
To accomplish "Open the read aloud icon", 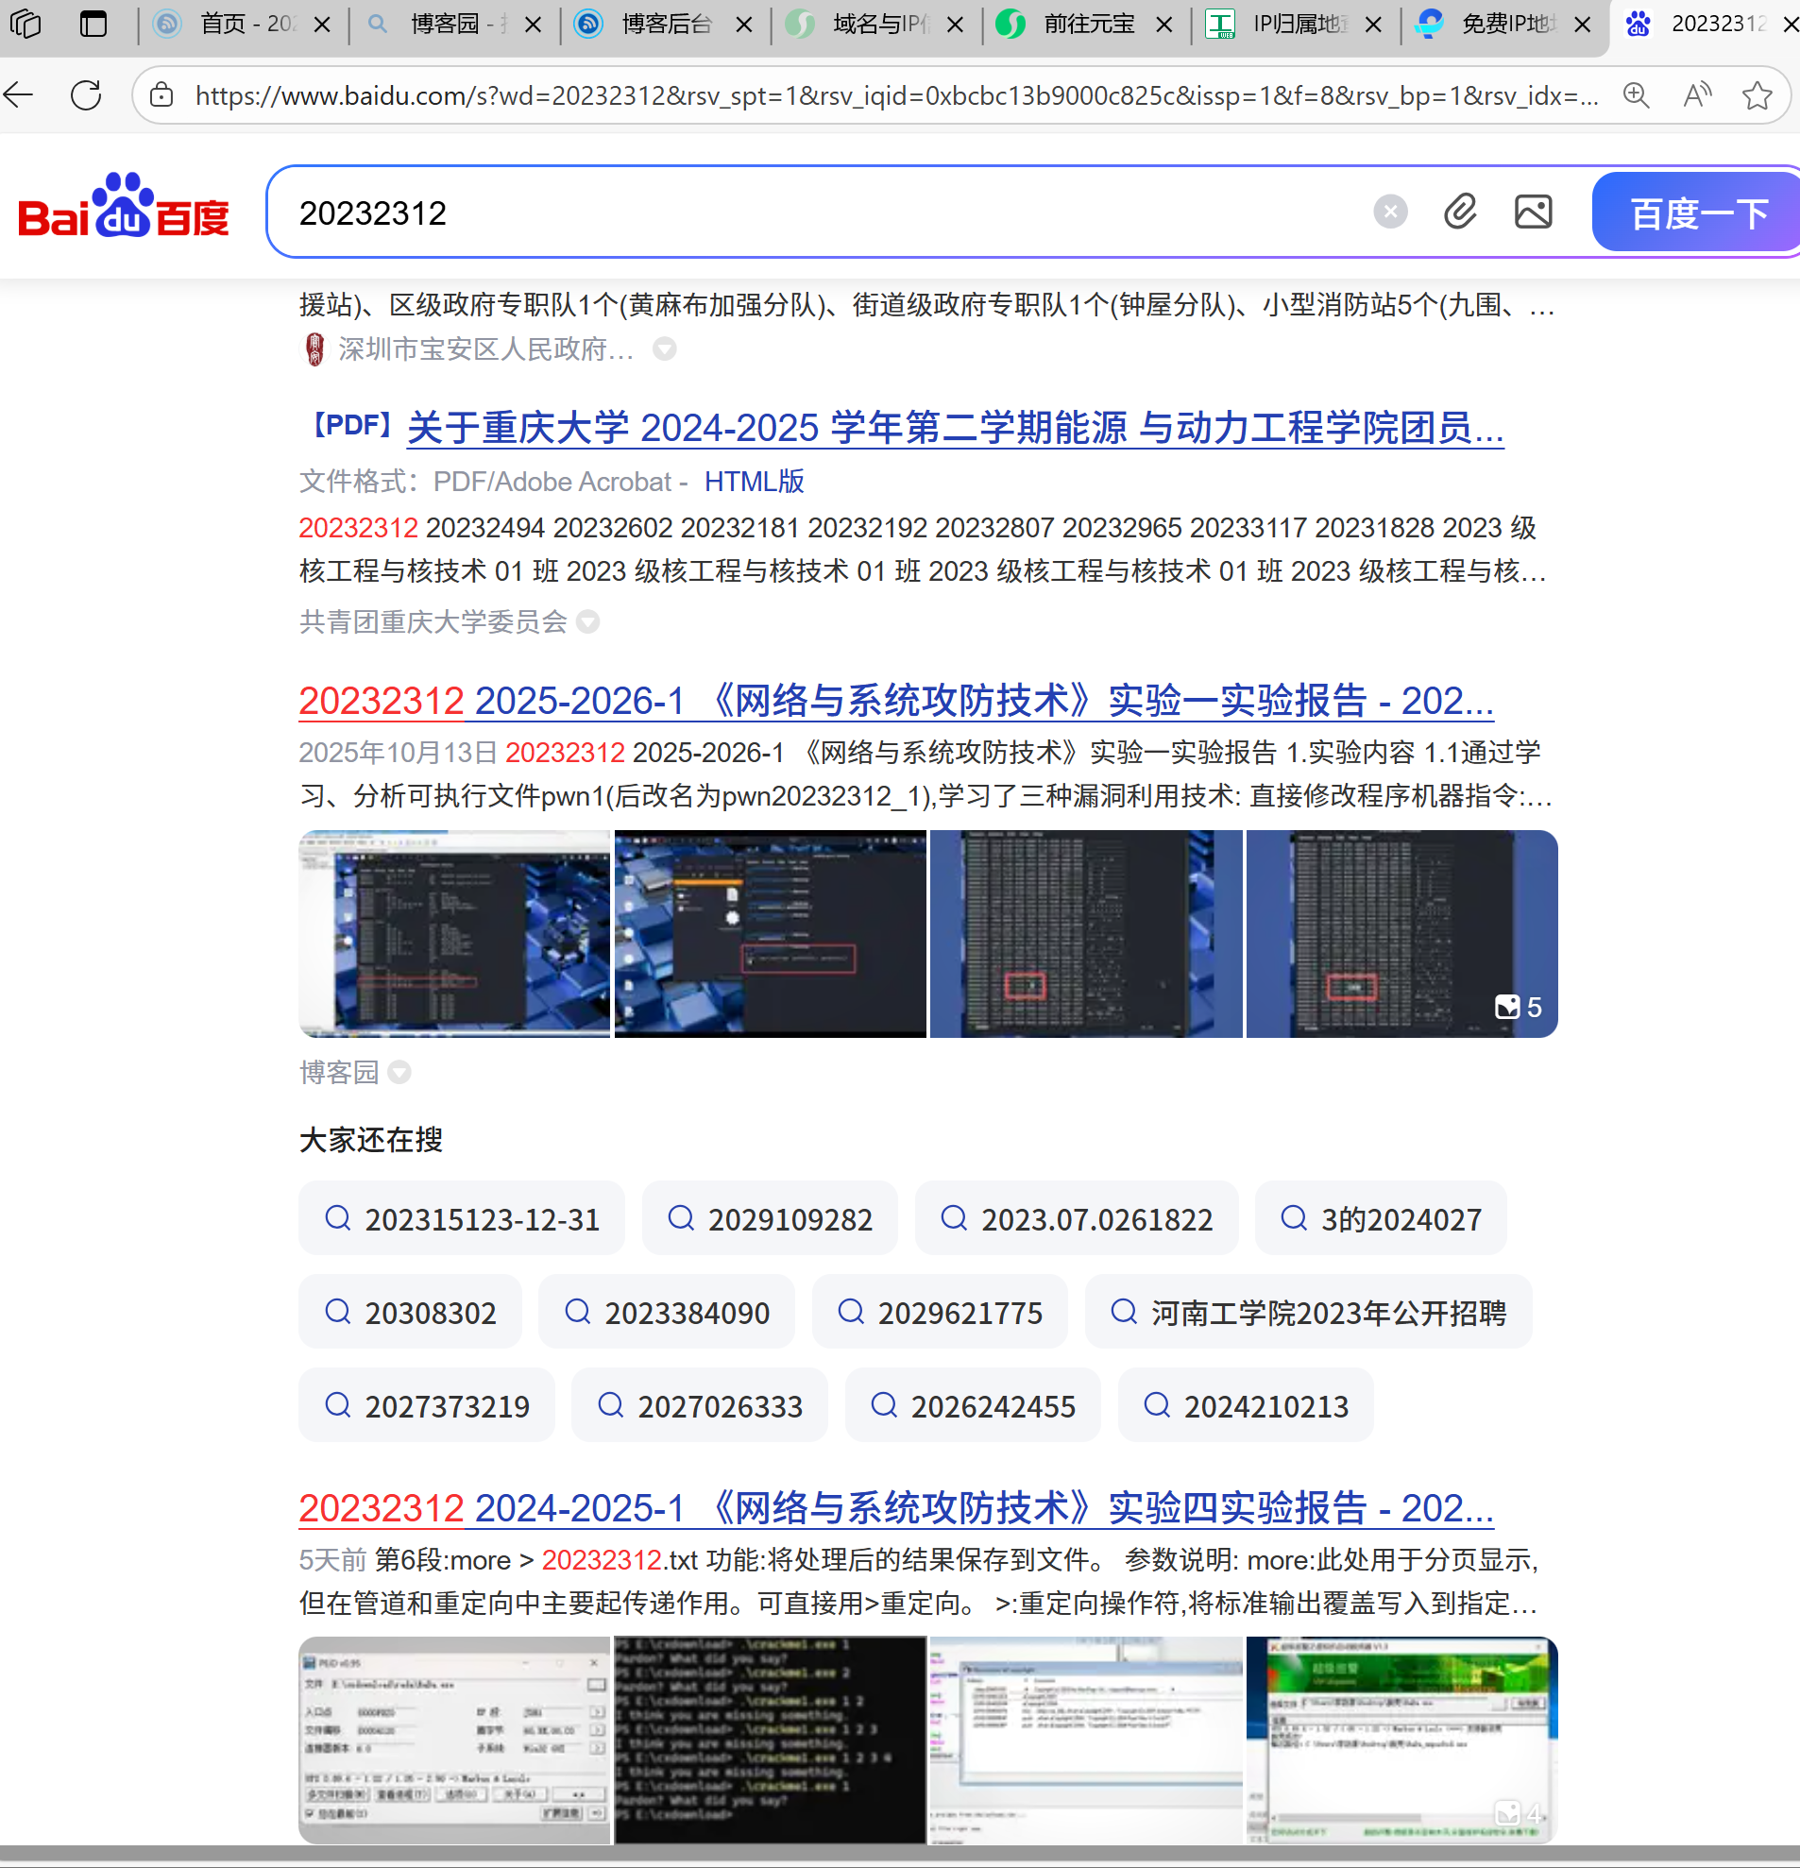I will 1697,94.
